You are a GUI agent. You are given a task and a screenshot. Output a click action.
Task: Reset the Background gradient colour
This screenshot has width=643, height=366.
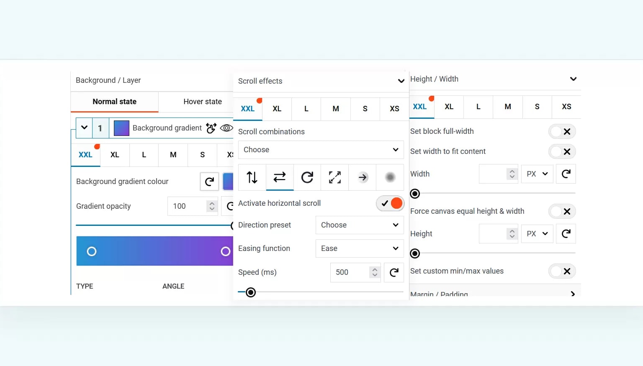point(209,181)
